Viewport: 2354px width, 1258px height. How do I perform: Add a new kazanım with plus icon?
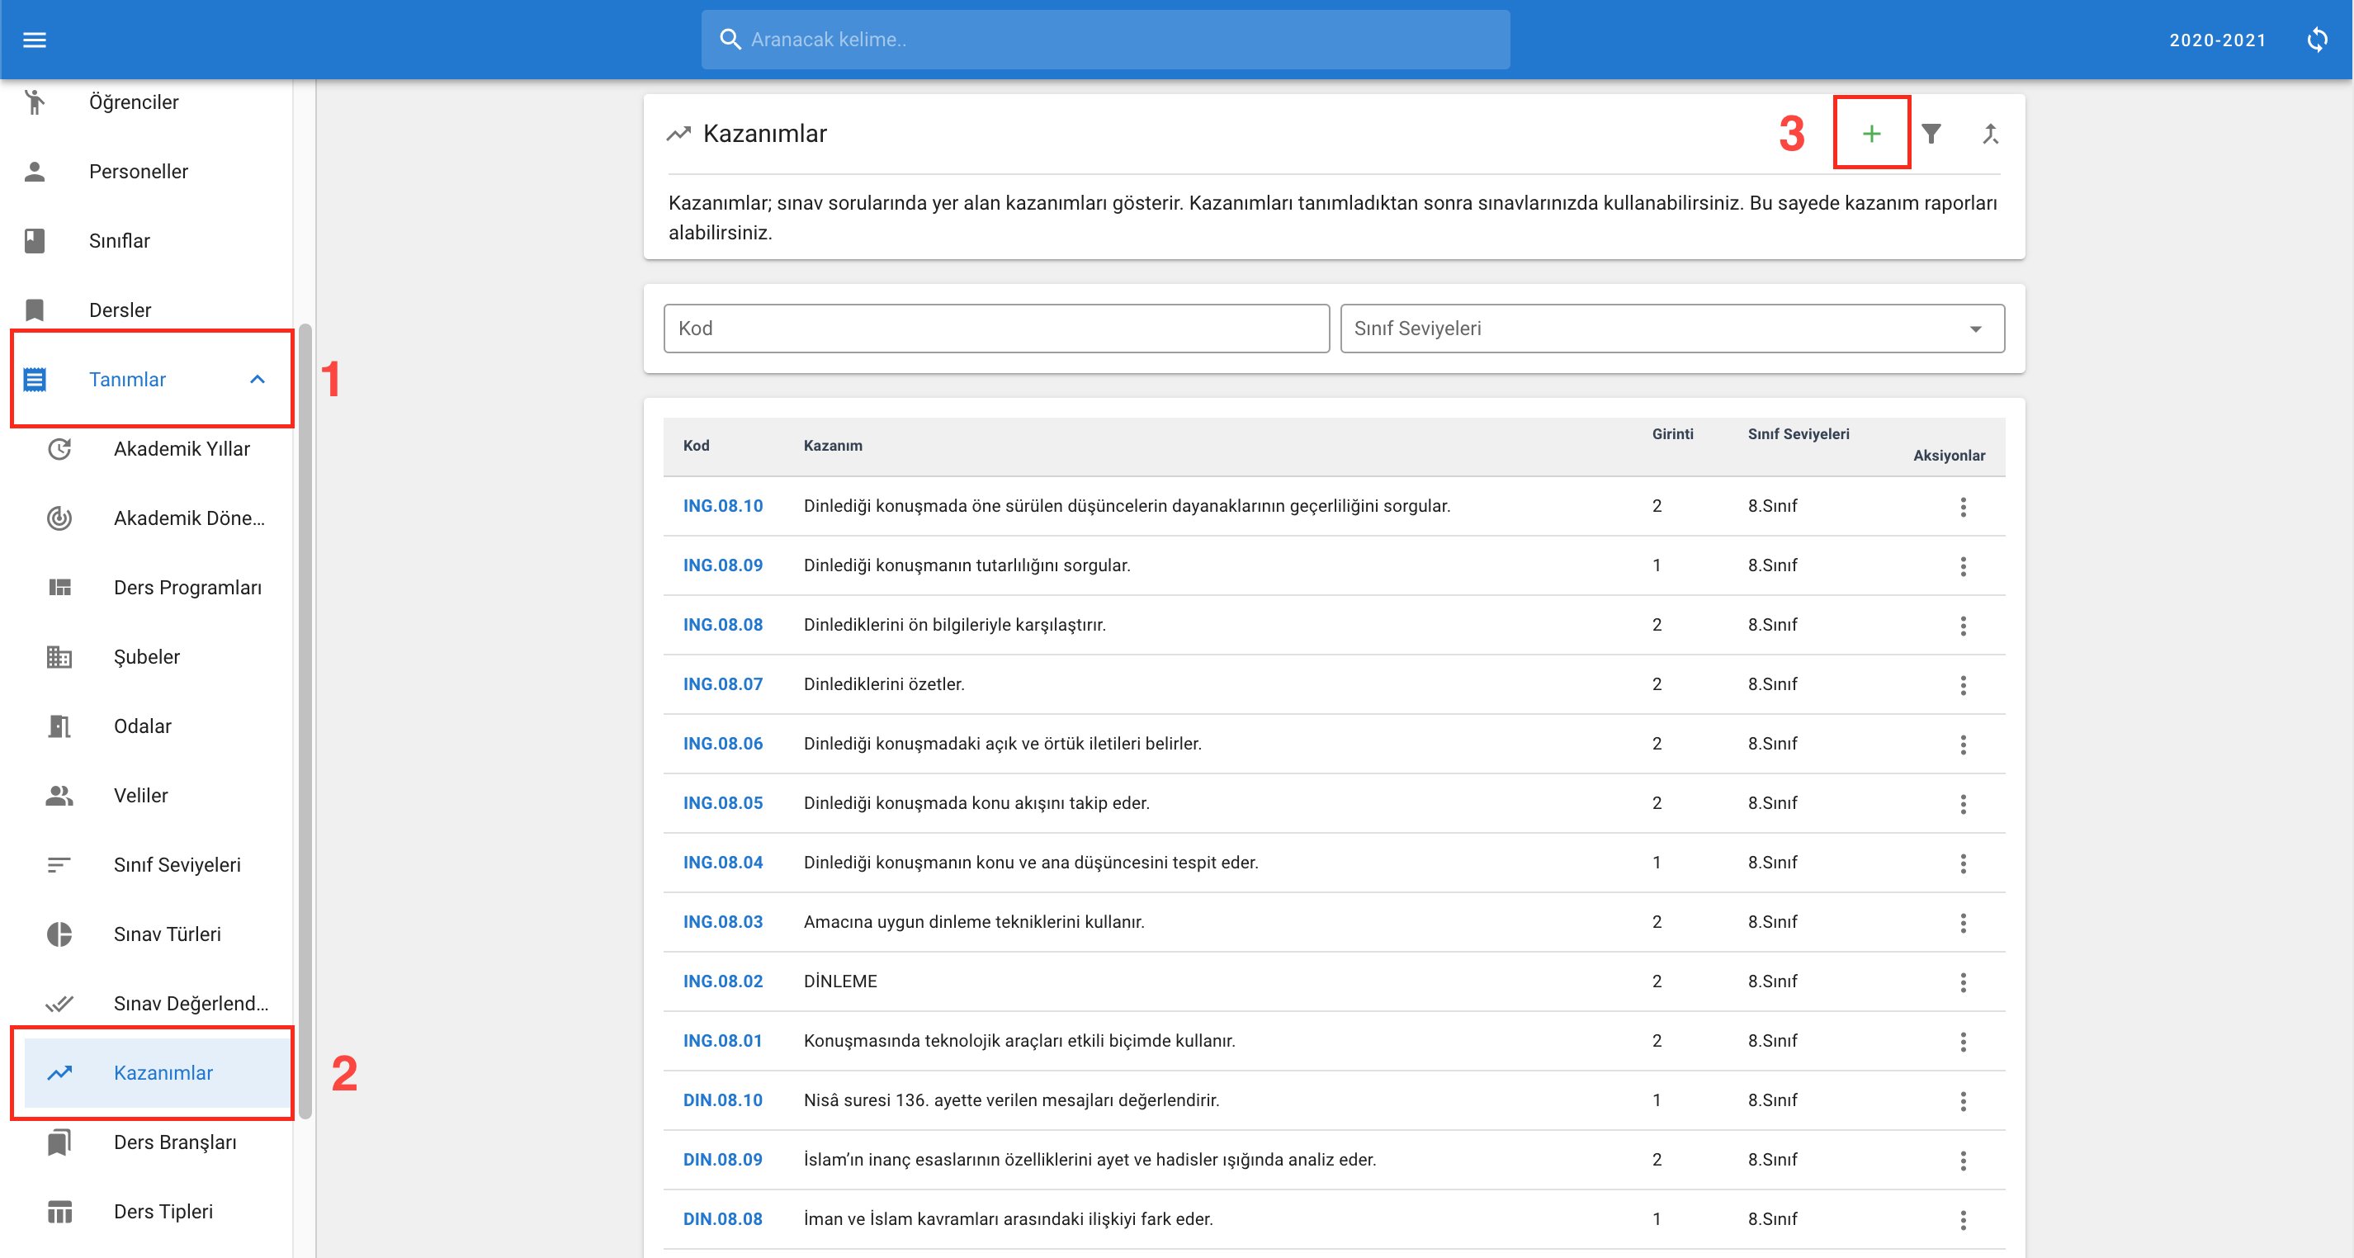coord(1870,134)
